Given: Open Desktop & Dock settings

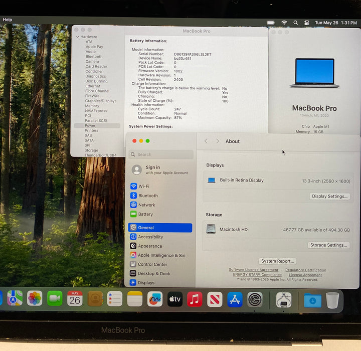Looking at the screenshot, I should click(160, 273).
